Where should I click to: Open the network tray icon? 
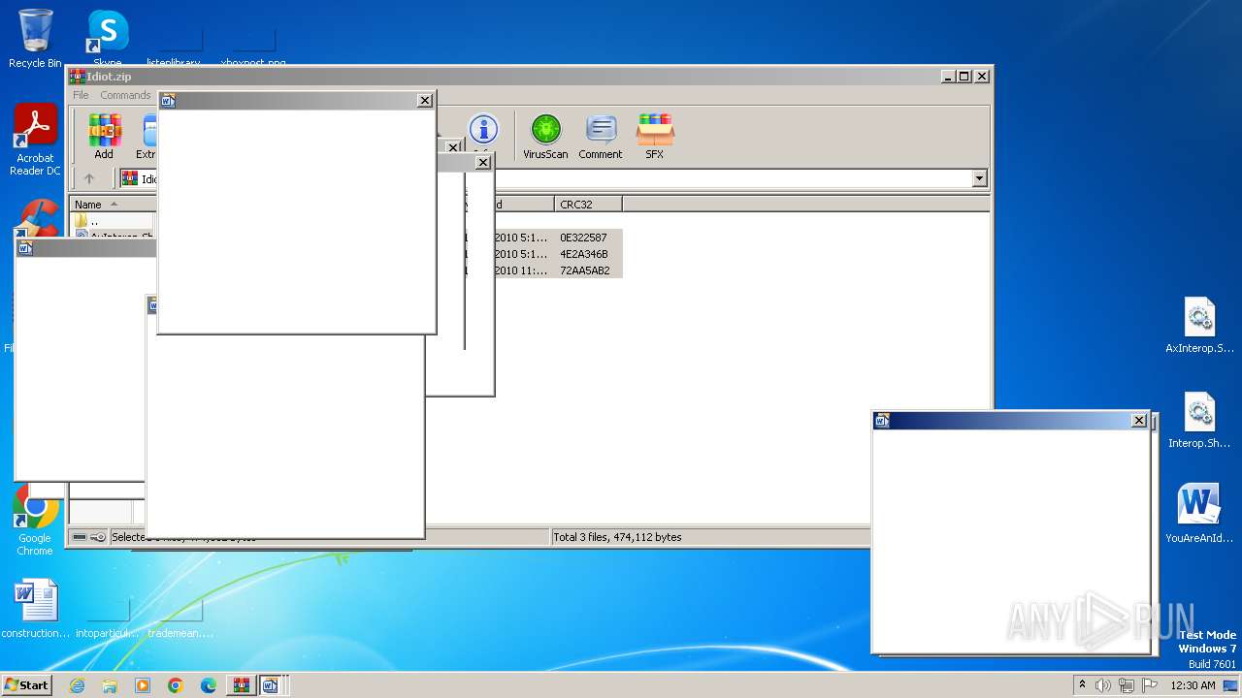[x=1127, y=685]
